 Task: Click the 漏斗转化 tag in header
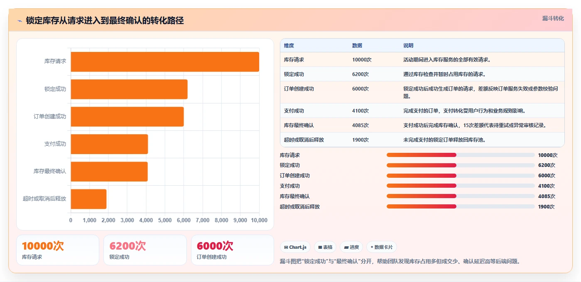pos(553,18)
